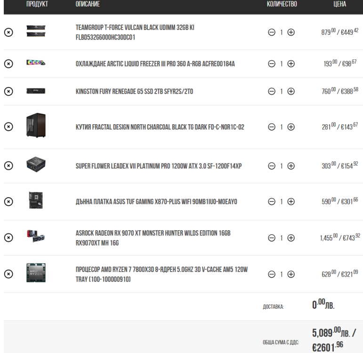Open Super Flower Leadex VII Platinum Pro link
363x353 pixels.
coord(159,166)
